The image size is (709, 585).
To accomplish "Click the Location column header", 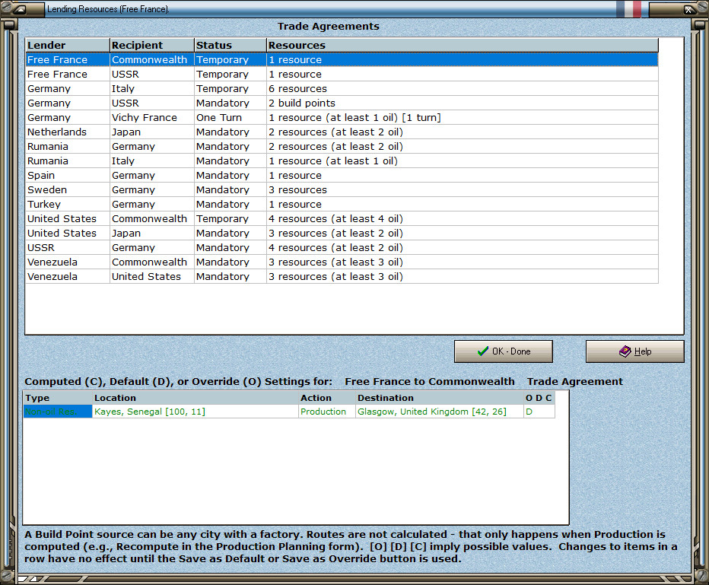I will [x=195, y=398].
